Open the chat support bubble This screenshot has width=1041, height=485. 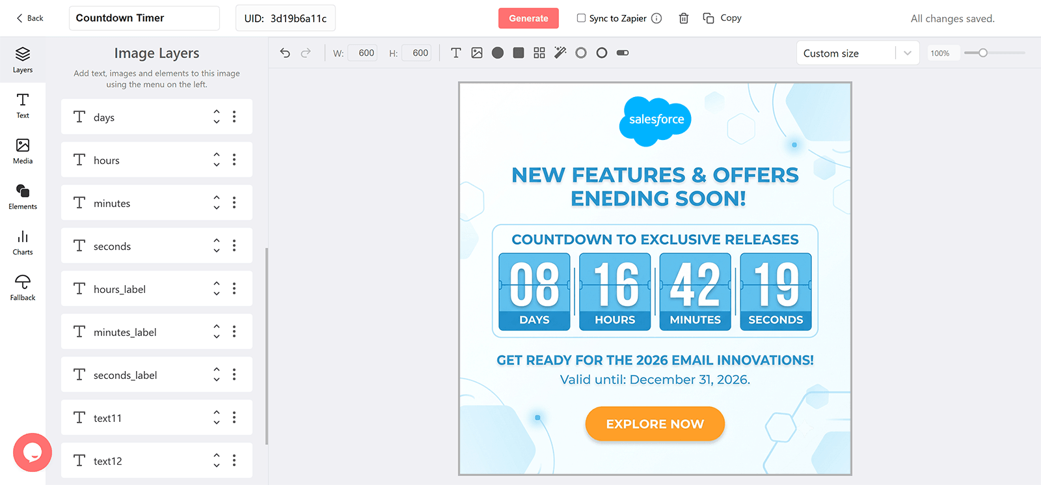pos(32,452)
